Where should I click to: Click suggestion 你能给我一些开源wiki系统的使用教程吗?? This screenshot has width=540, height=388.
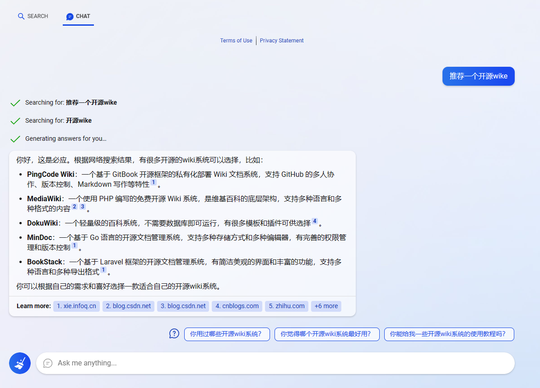[x=449, y=334]
